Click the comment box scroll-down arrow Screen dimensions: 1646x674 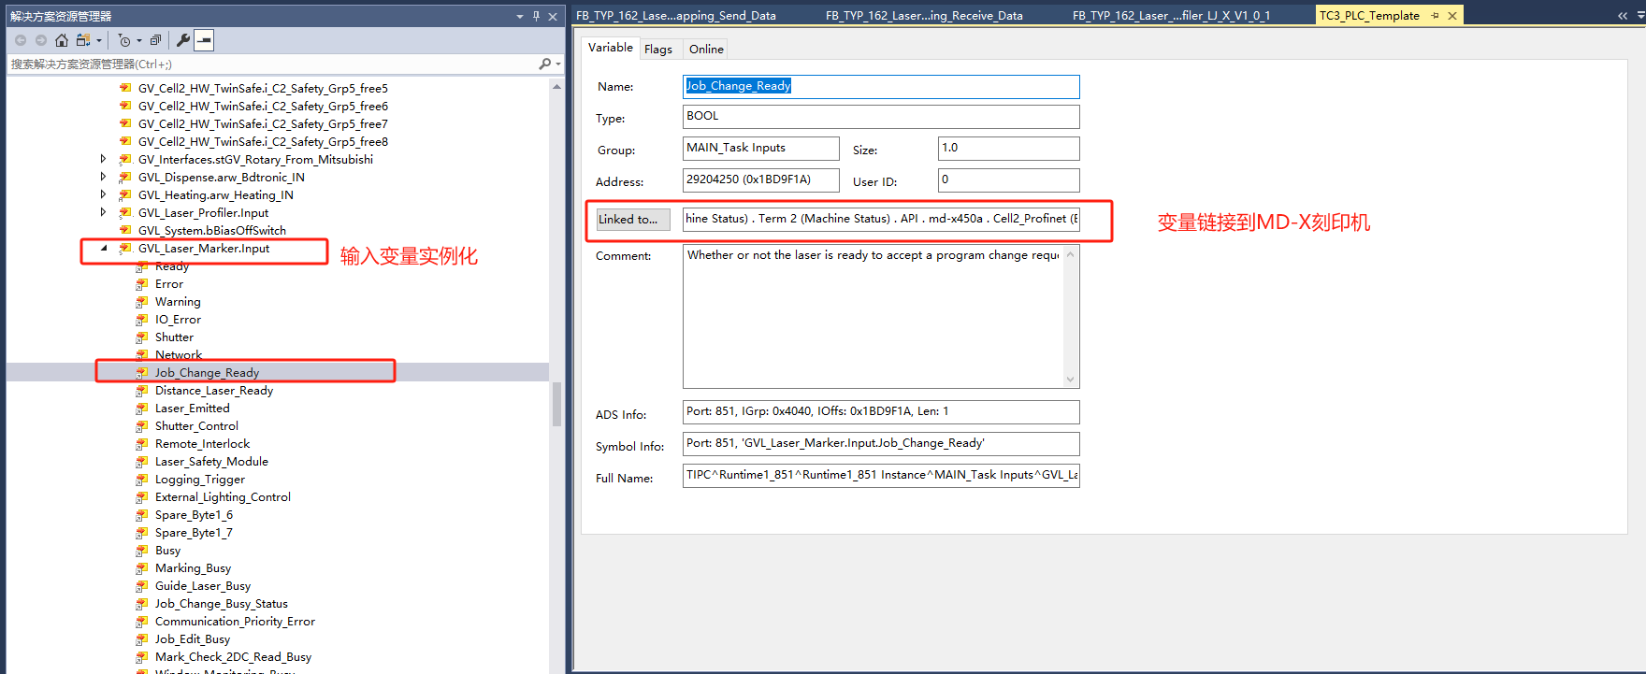click(x=1071, y=380)
